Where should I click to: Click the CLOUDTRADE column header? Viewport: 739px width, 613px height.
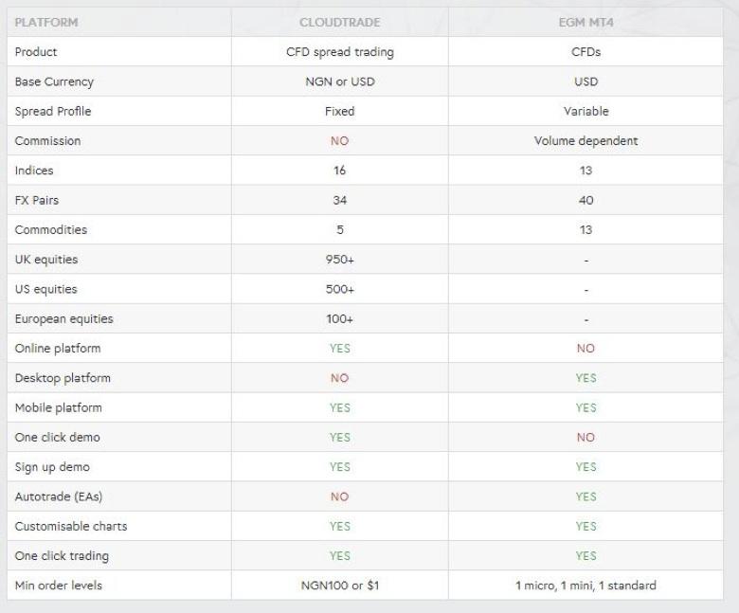tap(339, 22)
